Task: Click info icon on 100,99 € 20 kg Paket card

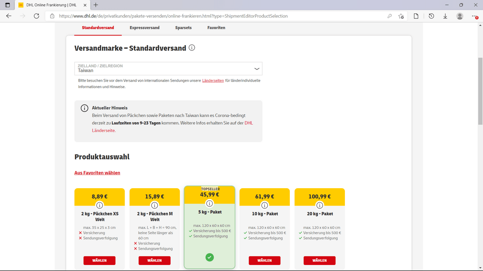Action: coord(320,205)
